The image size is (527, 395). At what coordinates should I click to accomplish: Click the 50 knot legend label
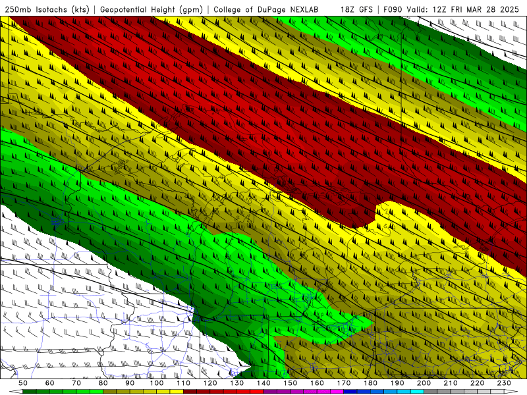tap(23, 383)
